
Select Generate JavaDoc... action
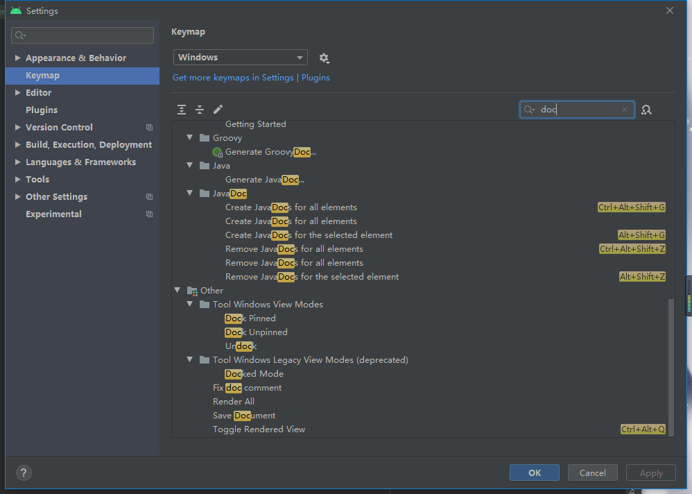tap(265, 180)
